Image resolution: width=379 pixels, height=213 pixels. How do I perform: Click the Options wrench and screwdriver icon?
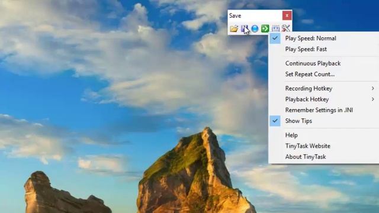click(285, 28)
